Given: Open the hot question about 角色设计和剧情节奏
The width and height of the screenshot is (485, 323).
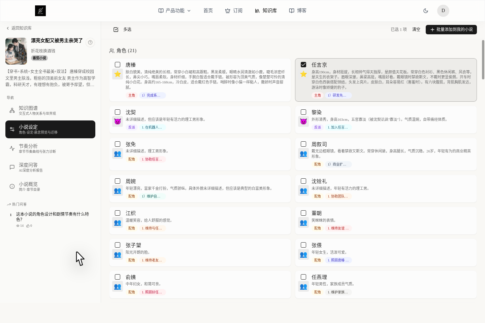Looking at the screenshot, I should (x=53, y=216).
